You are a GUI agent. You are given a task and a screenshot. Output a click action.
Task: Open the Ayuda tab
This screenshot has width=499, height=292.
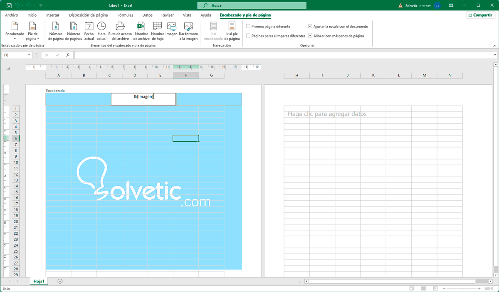(x=206, y=15)
